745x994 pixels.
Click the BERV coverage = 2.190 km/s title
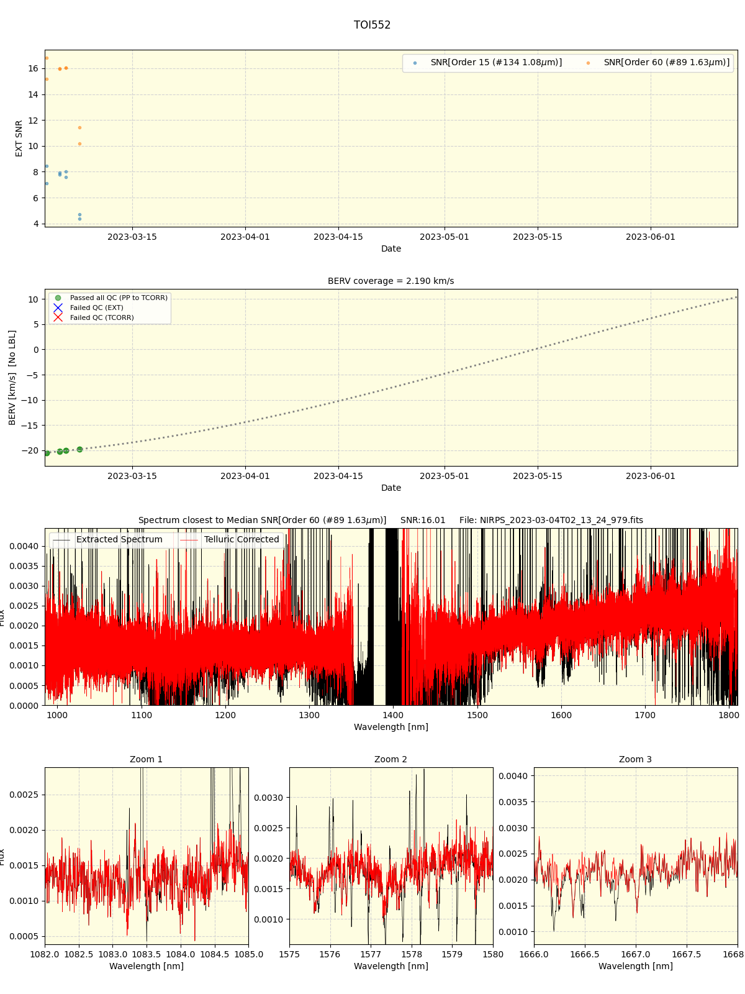coord(391,281)
